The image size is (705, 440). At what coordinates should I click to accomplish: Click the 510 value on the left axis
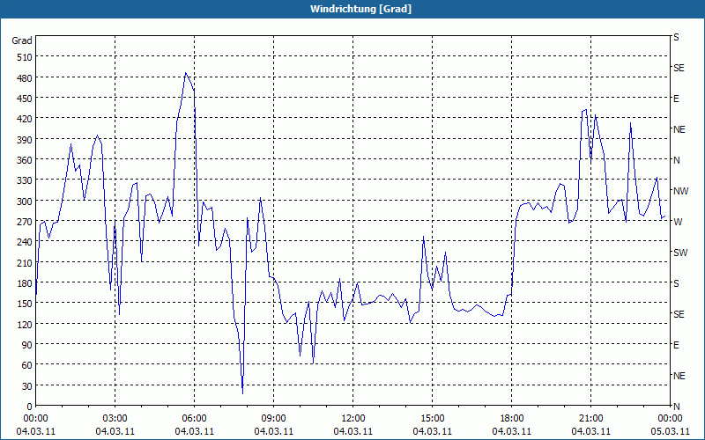pos(25,57)
